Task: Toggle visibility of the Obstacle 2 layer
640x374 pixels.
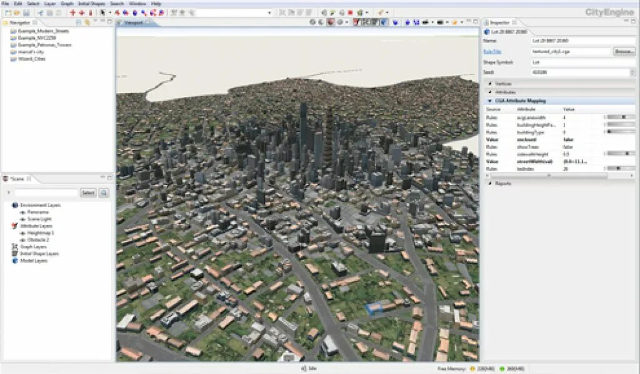Action: [22, 240]
